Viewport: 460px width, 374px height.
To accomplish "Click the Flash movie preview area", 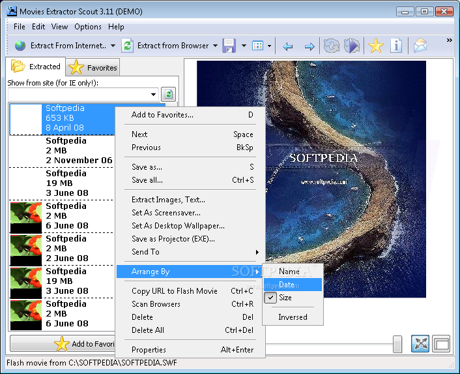I will point(311,179).
